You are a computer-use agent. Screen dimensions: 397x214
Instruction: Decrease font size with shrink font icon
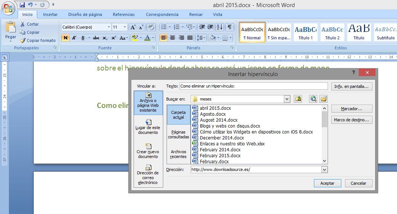(141, 27)
